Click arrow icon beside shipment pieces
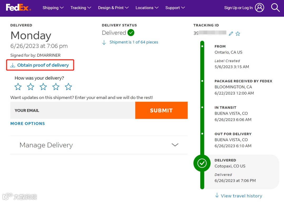This screenshot has height=202, width=284. (x=104, y=42)
